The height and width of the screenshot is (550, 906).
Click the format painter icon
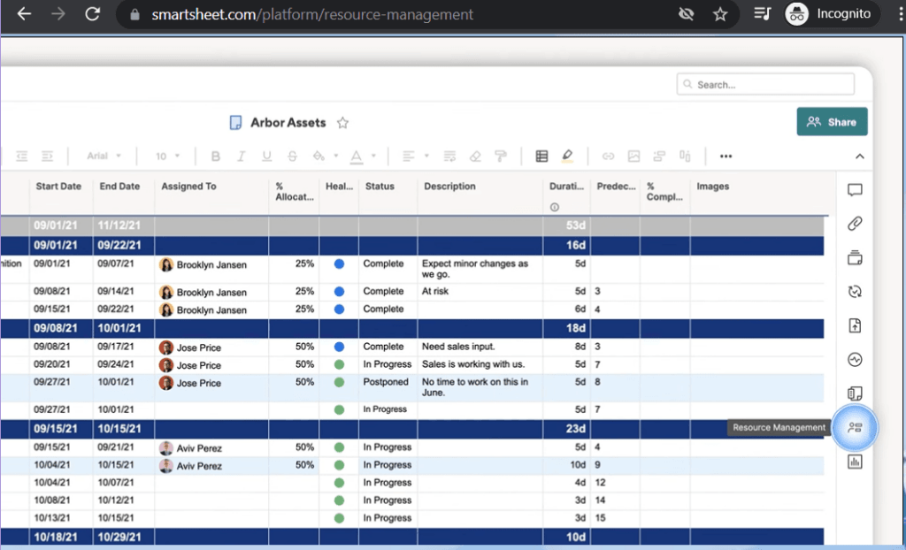tap(500, 157)
